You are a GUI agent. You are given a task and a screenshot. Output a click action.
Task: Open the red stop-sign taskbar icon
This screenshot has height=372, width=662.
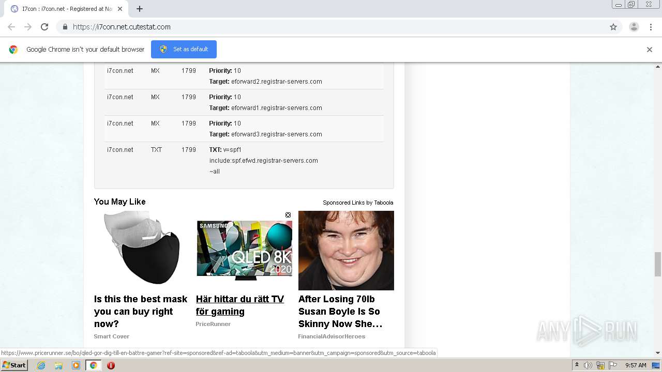[111, 365]
